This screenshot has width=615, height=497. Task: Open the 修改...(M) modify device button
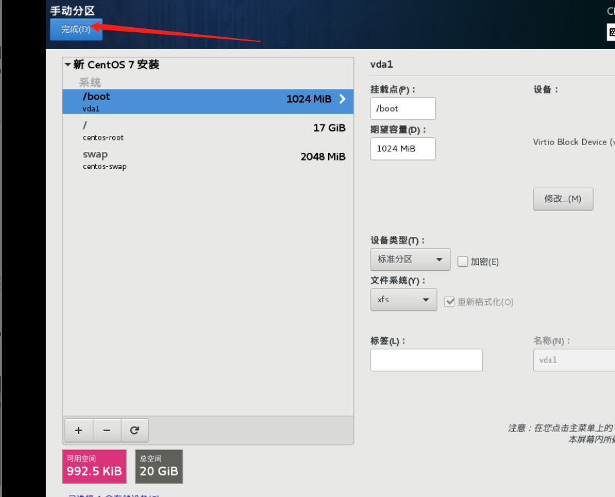(563, 199)
